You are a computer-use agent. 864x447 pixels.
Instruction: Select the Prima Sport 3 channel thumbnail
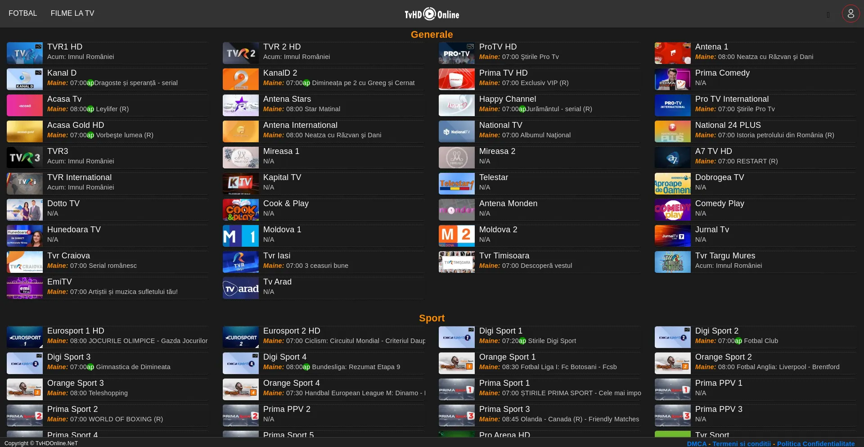point(456,415)
